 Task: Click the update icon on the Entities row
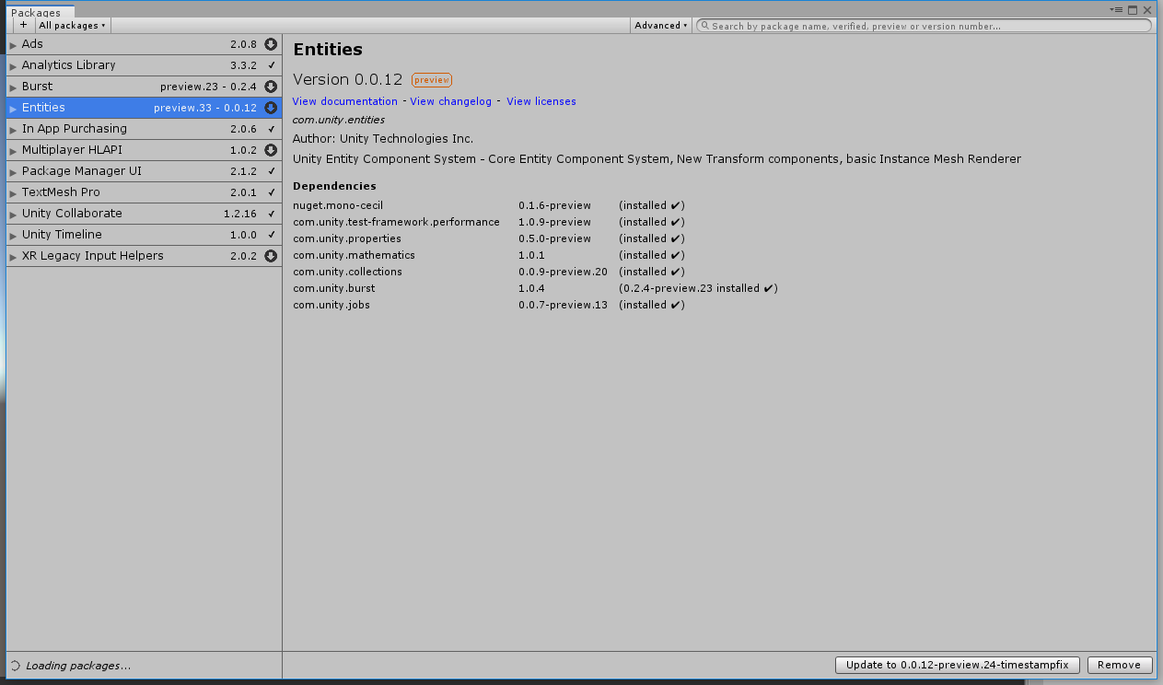pyautogui.click(x=270, y=107)
